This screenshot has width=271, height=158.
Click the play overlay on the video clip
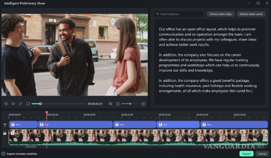coord(12,133)
